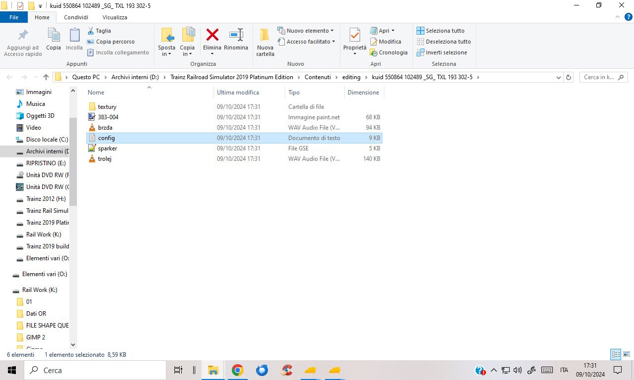This screenshot has height=380, width=634.
Task: Open the Visualizza ribbon tab
Action: (115, 17)
